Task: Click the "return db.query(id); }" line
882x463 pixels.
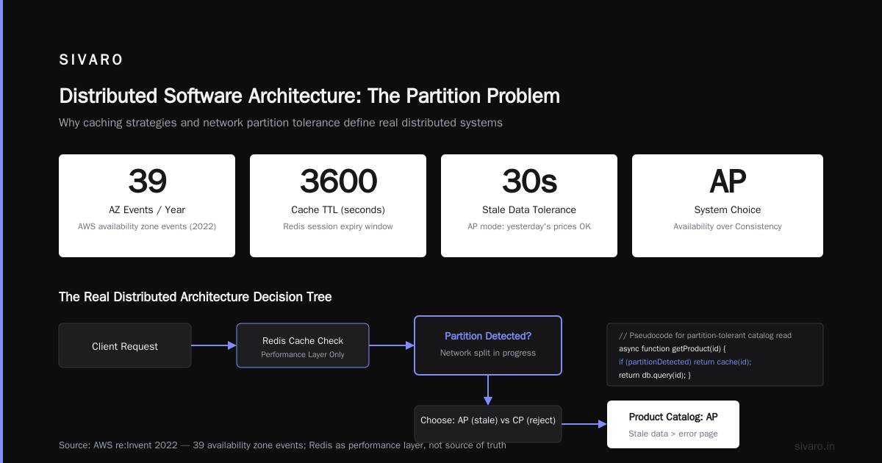Action: (655, 375)
